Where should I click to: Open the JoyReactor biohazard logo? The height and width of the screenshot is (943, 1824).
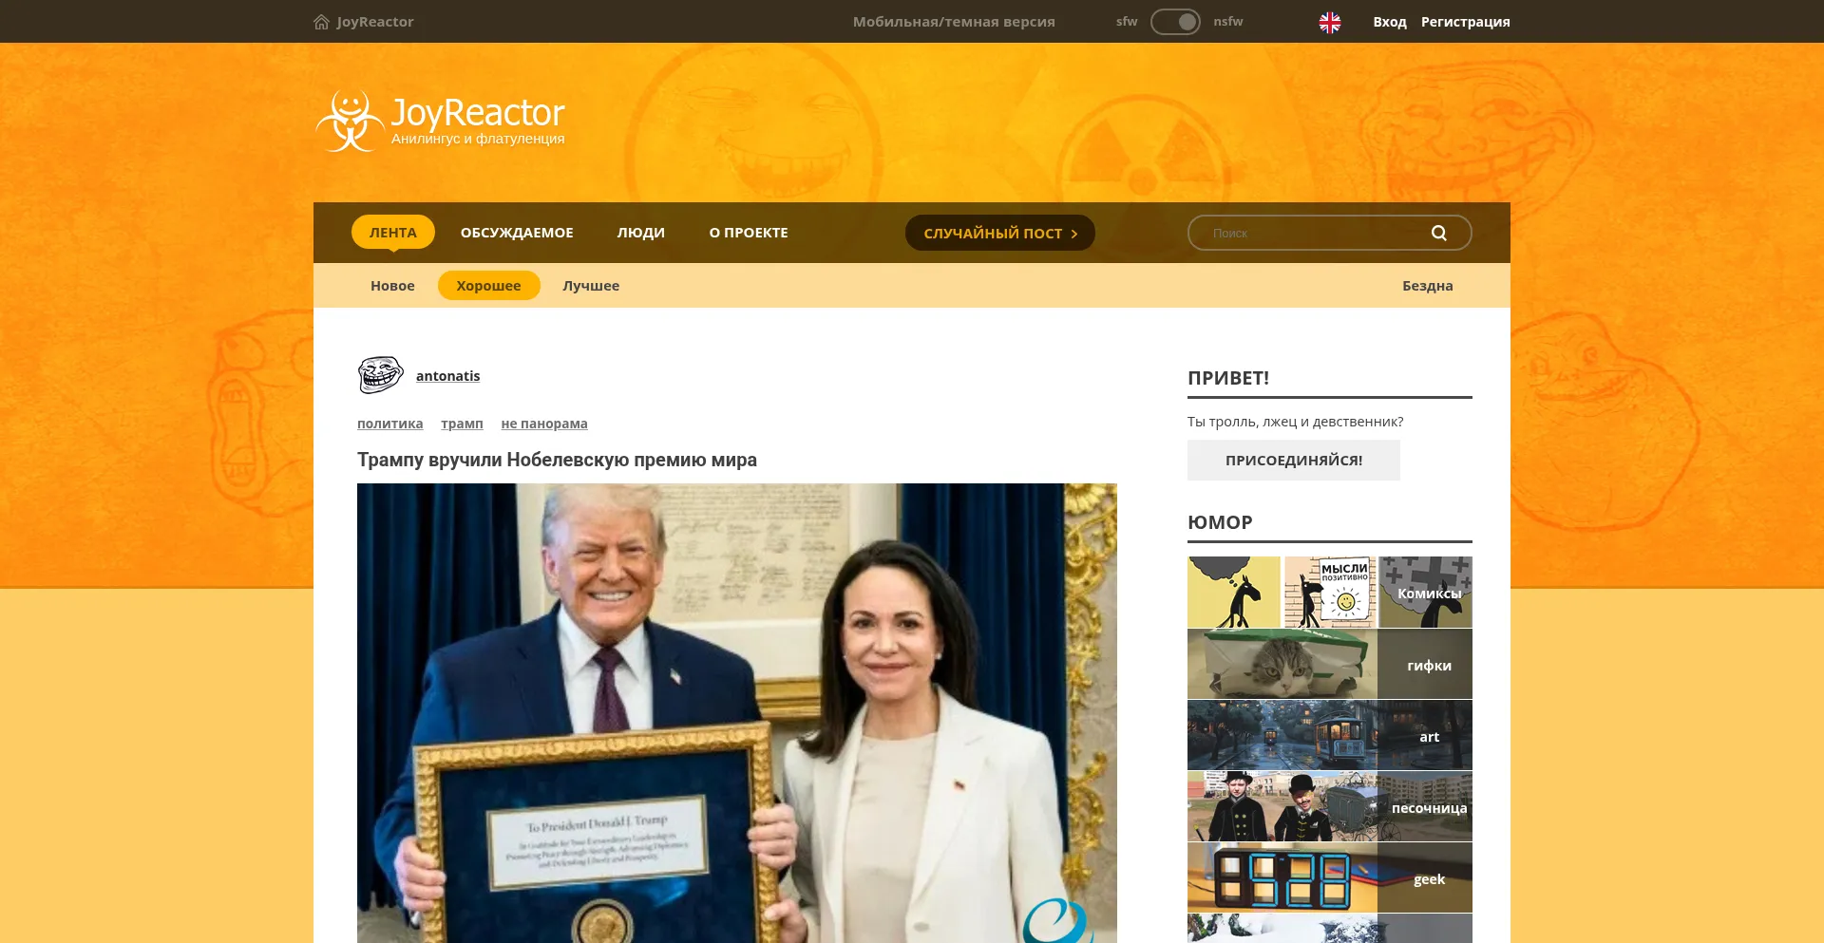(350, 122)
